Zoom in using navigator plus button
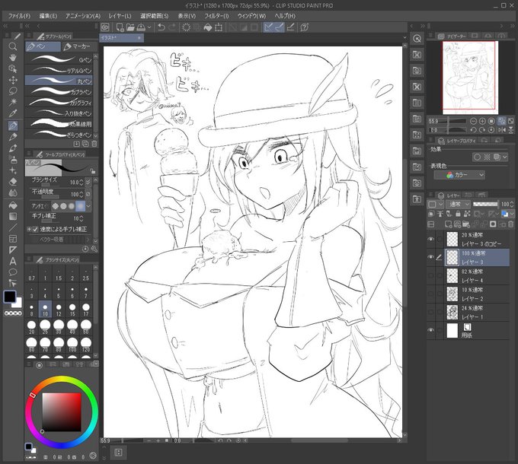This screenshot has width=518, height=464. [x=482, y=121]
